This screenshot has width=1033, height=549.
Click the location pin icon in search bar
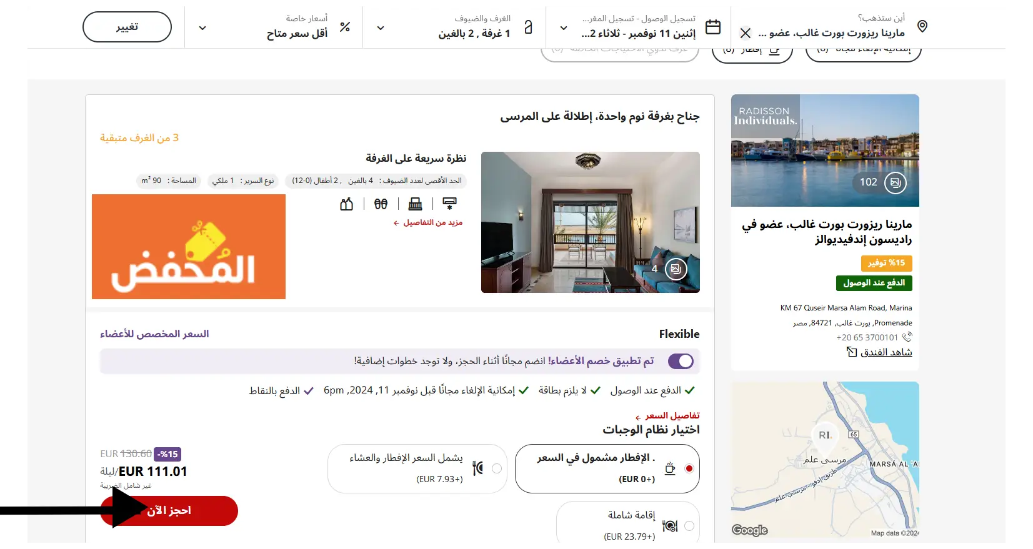tap(922, 26)
